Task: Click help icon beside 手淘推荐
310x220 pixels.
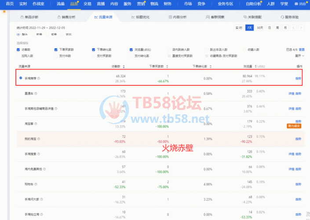Action: 39,79
